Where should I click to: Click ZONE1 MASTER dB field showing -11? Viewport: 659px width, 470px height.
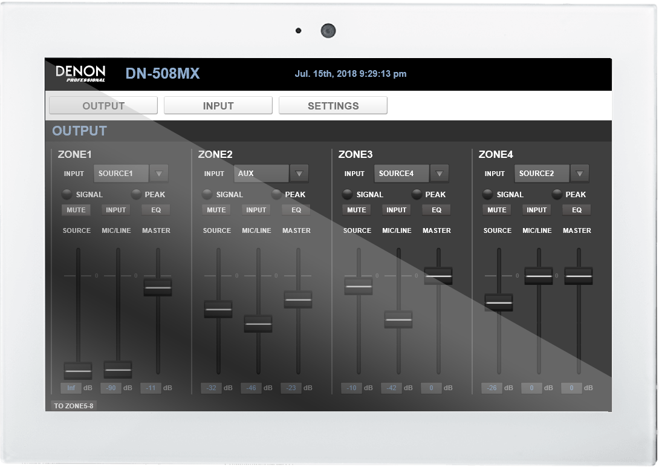tap(151, 388)
